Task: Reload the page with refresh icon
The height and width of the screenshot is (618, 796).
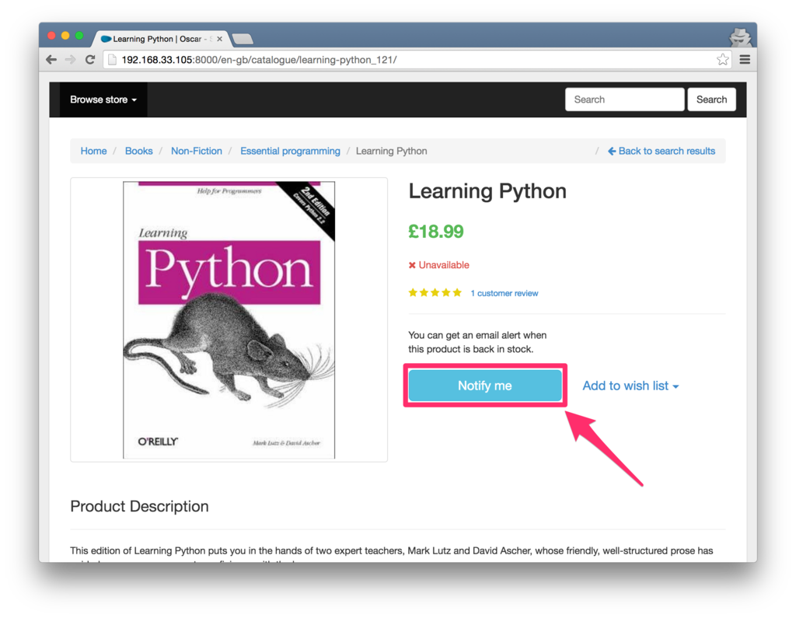Action: tap(90, 60)
